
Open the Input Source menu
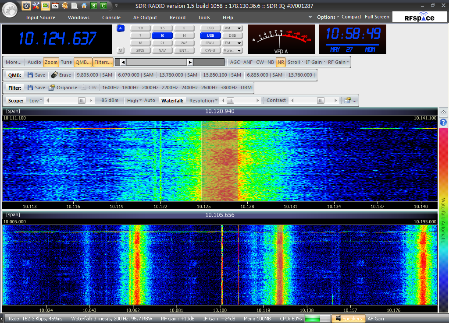pyautogui.click(x=40, y=18)
